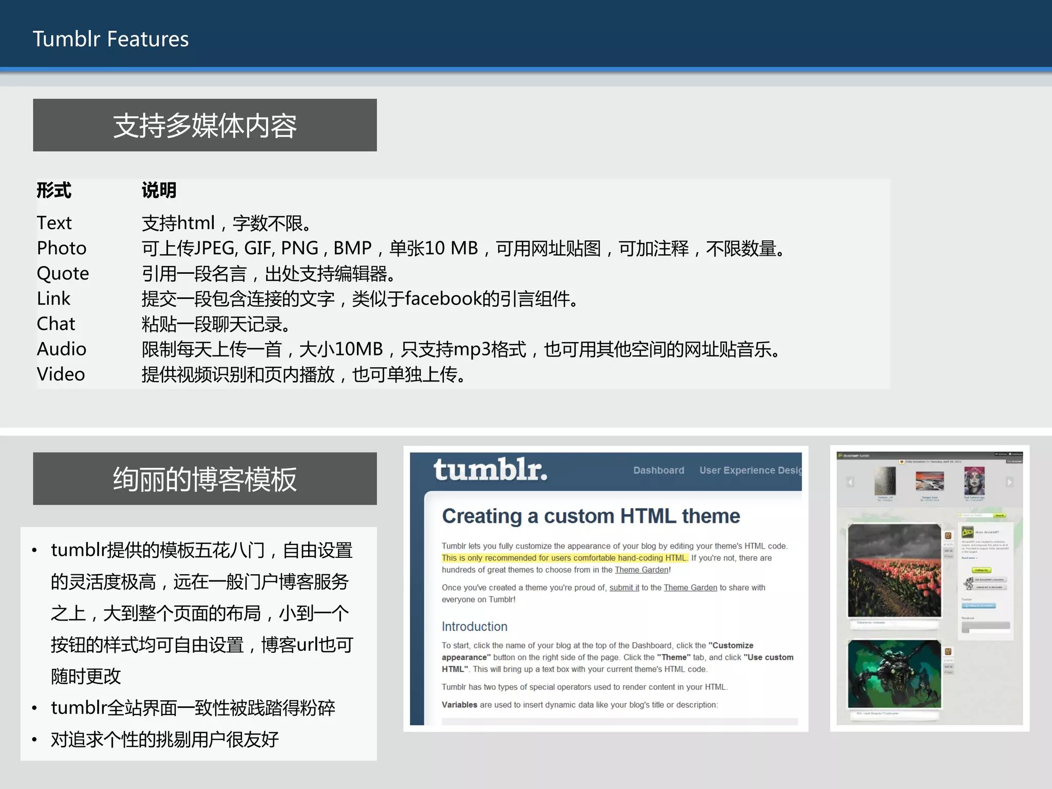The width and height of the screenshot is (1052, 789).
Task: Click the 'Creating a custom HTML theme' heading
Action: pyautogui.click(x=591, y=516)
